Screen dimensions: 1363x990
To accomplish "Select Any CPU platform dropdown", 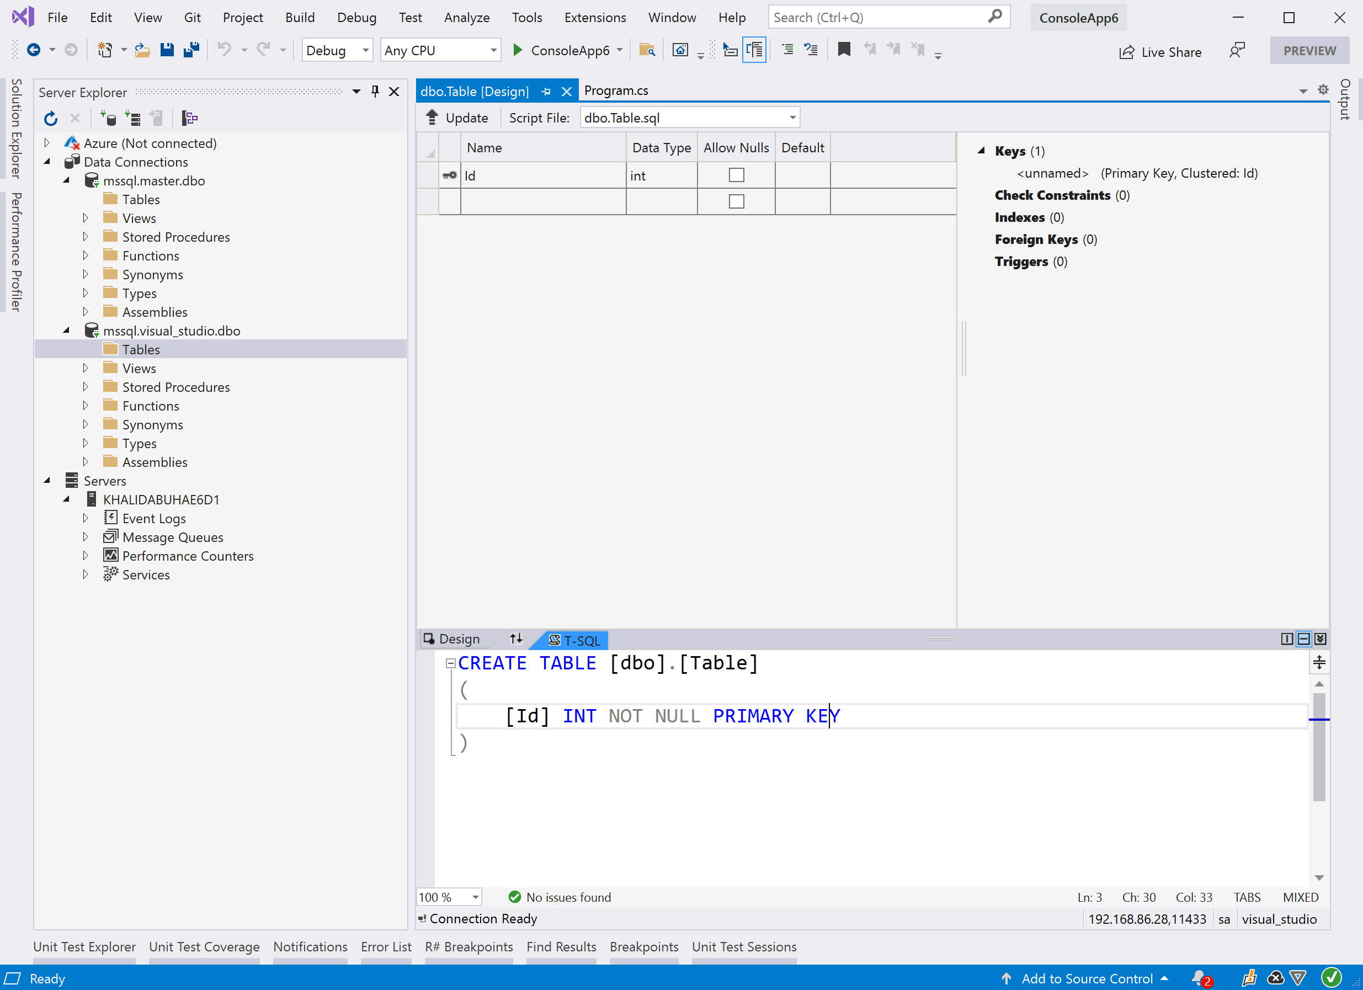I will 439,50.
